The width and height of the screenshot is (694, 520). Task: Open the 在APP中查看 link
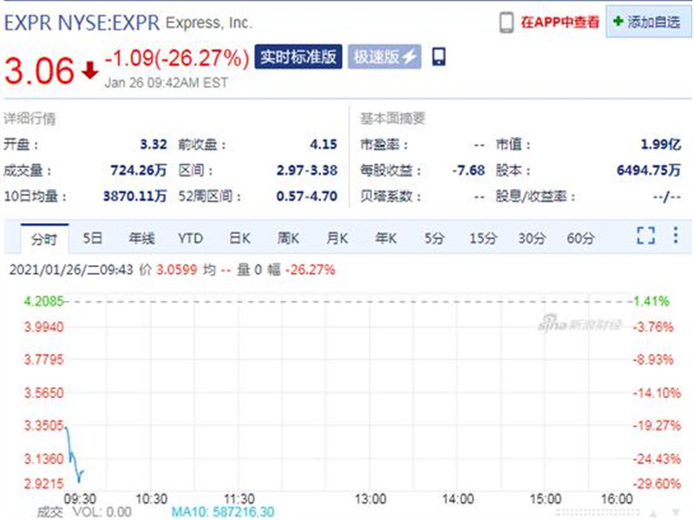[x=560, y=23]
